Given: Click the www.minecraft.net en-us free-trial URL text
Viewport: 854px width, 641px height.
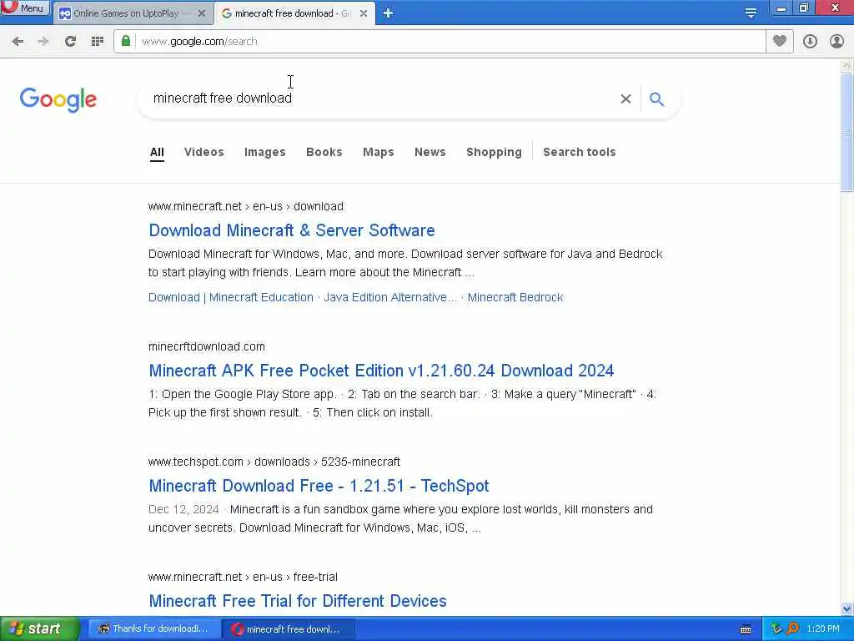Looking at the screenshot, I should tap(243, 577).
